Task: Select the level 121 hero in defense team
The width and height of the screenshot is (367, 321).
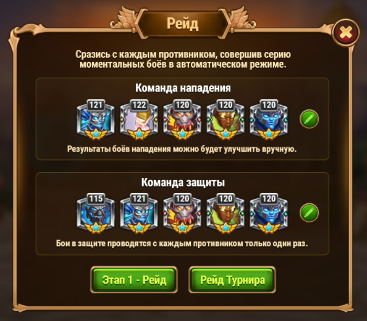Action: click(x=139, y=213)
